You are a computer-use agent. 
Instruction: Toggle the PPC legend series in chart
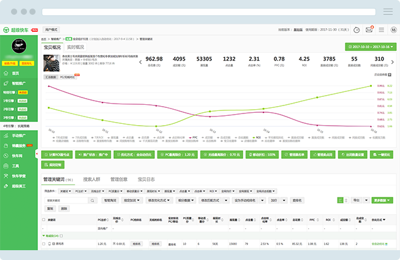tap(194, 137)
